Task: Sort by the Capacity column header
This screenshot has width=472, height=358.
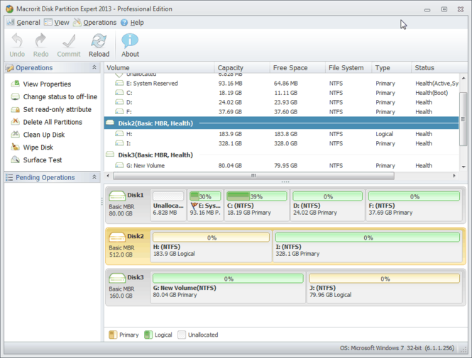Action: point(242,68)
